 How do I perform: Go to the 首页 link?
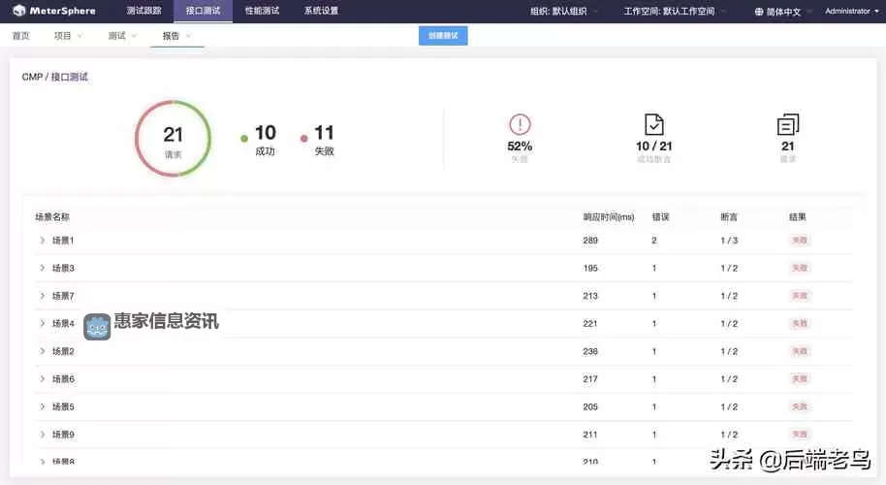coord(20,36)
